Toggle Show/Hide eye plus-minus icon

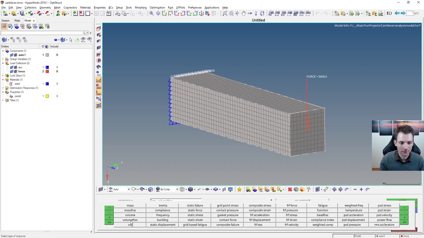[83, 40]
